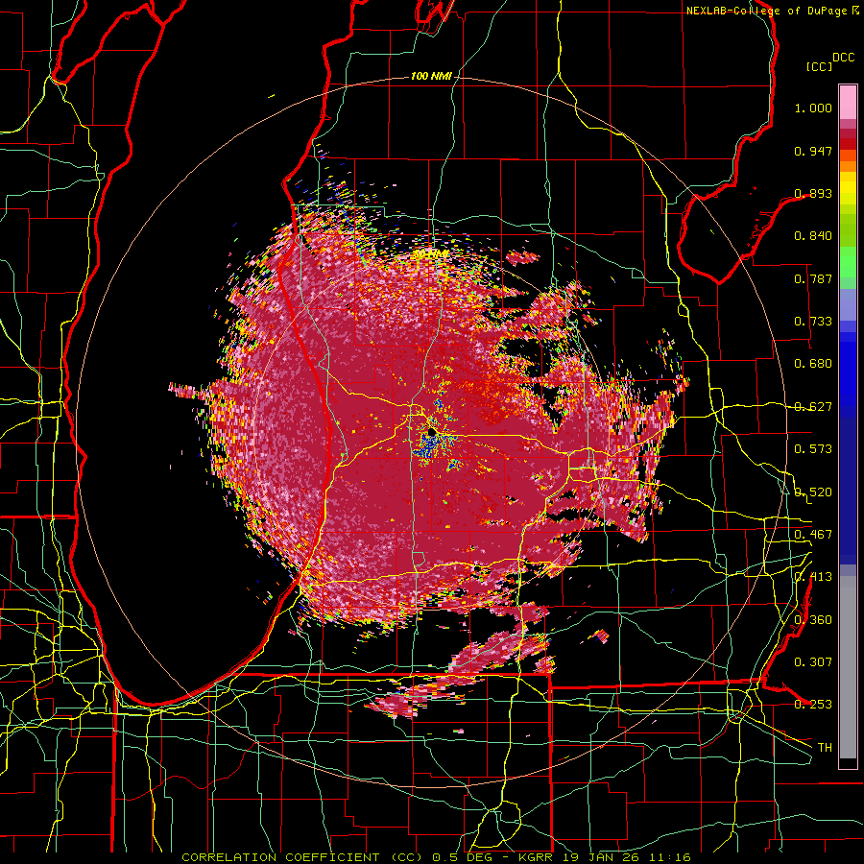
Task: Click the 11:16 timestamp in caption
Action: tap(669, 857)
